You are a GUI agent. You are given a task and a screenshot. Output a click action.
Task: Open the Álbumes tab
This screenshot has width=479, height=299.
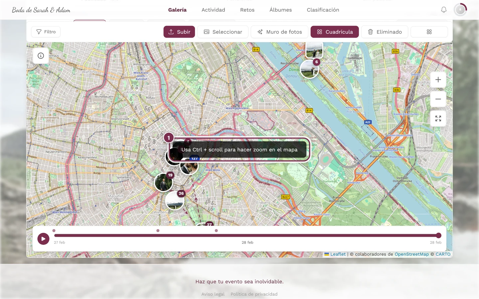pyautogui.click(x=281, y=10)
